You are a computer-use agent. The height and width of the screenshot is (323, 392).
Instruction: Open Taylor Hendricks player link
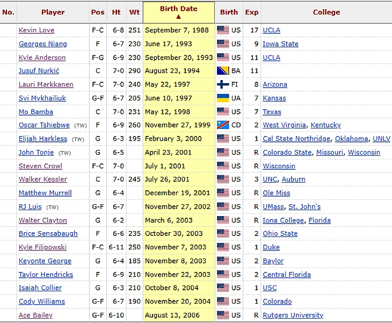click(46, 275)
